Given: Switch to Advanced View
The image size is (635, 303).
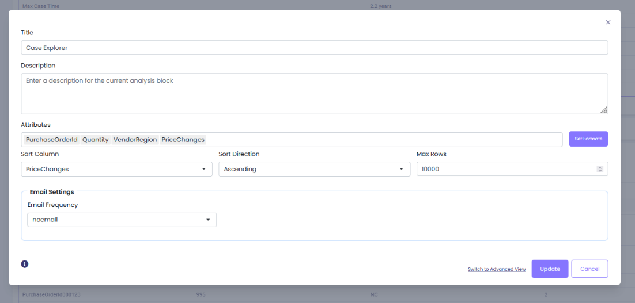Looking at the screenshot, I should [496, 269].
